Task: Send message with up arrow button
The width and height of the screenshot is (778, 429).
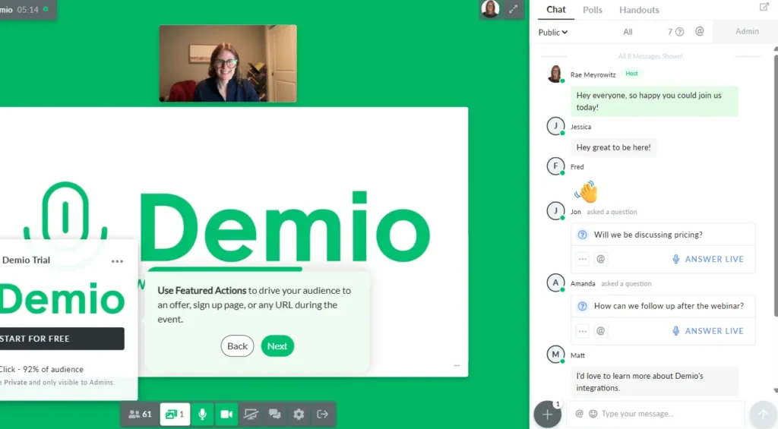Action: pyautogui.click(x=763, y=414)
